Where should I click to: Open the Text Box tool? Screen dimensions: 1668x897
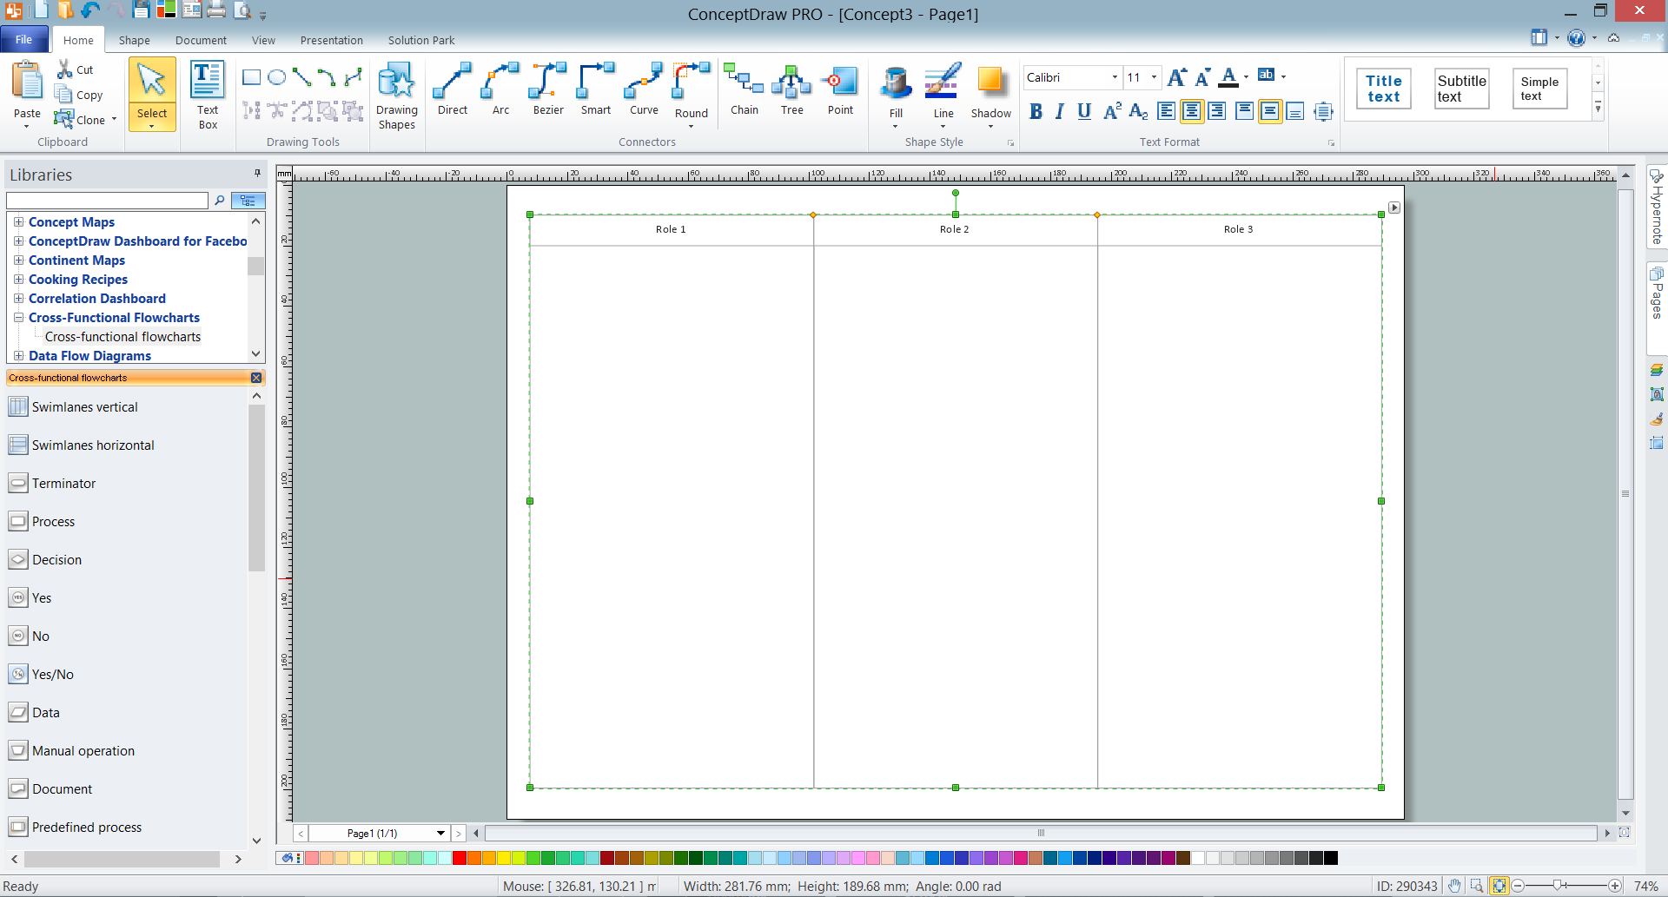(x=208, y=95)
